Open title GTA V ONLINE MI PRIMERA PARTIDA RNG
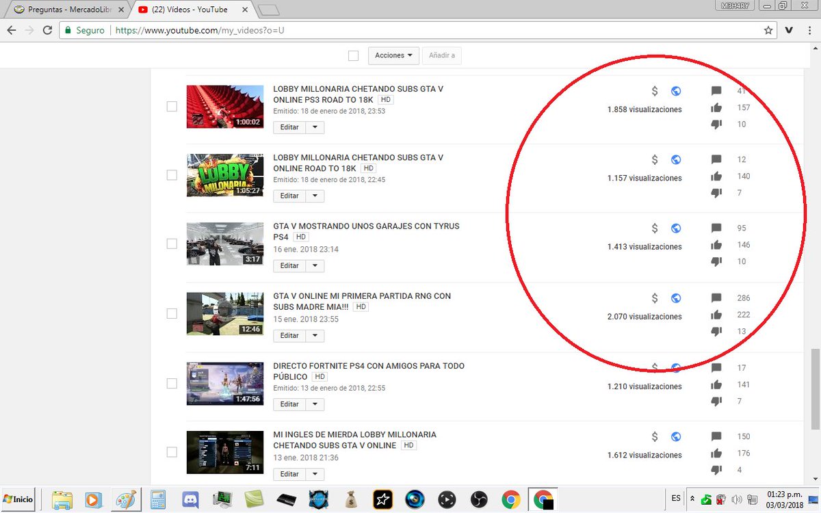This screenshot has height=513, width=821. click(362, 302)
